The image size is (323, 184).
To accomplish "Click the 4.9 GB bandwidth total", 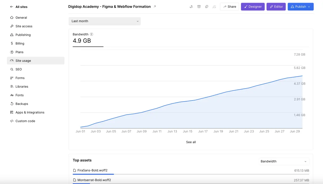I will point(82,41).
